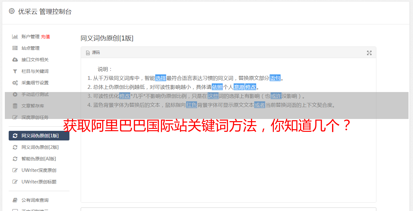Select 智能伪原创[AI版] menu item
Screen dimensions: 413x211
tap(39, 159)
